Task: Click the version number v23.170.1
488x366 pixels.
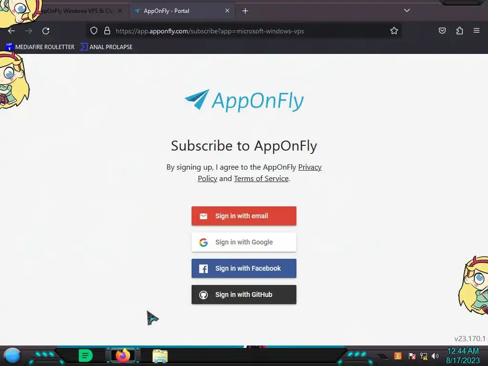Action: tap(469, 339)
